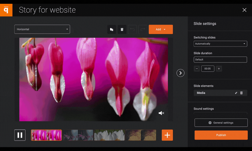Duplicate the slide with copy icon

112,29
